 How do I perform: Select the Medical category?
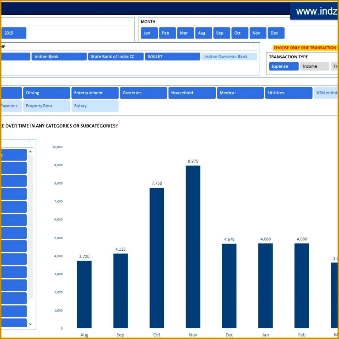tap(240, 93)
